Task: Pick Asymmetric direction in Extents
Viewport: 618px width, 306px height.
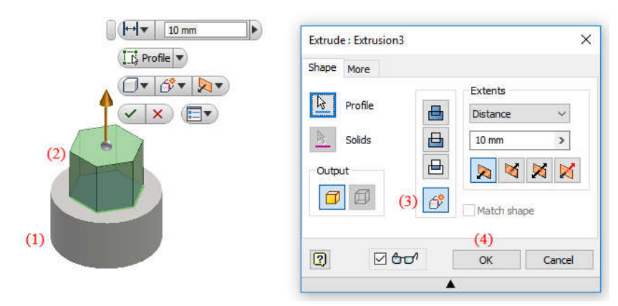Action: [x=568, y=170]
